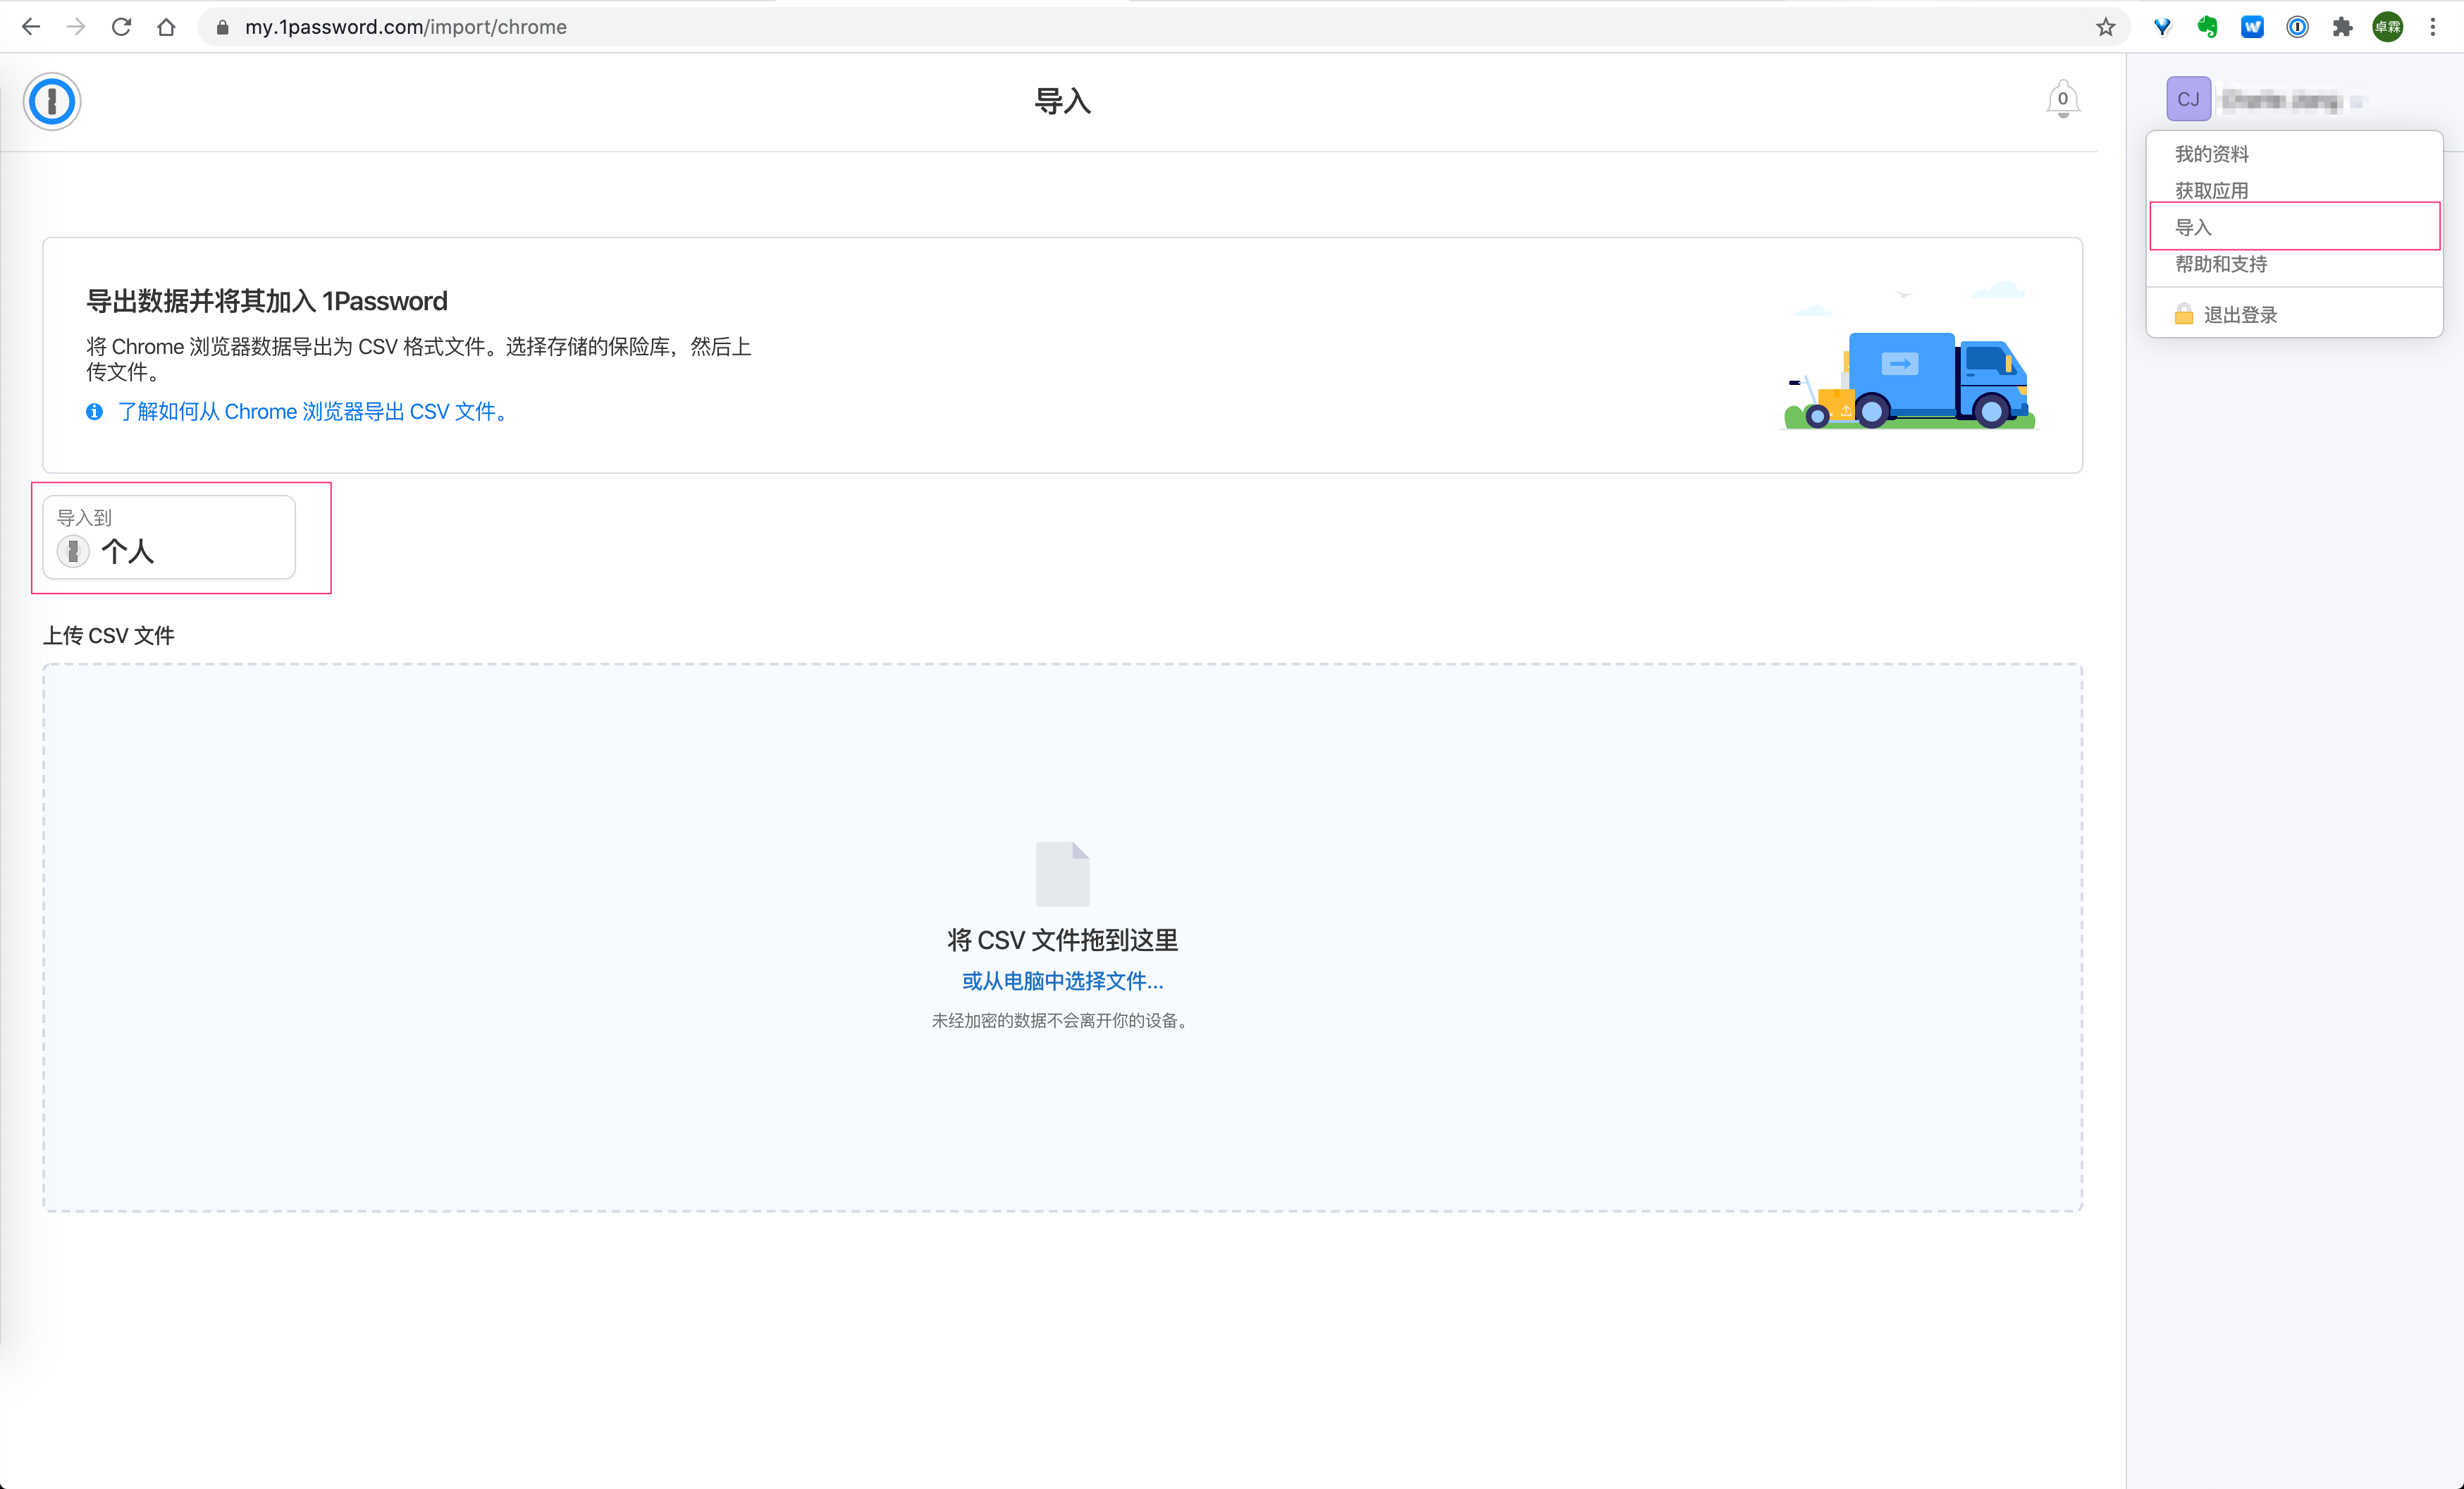Open the notifications bell
Screen dimensions: 2464x1489
(2062, 99)
